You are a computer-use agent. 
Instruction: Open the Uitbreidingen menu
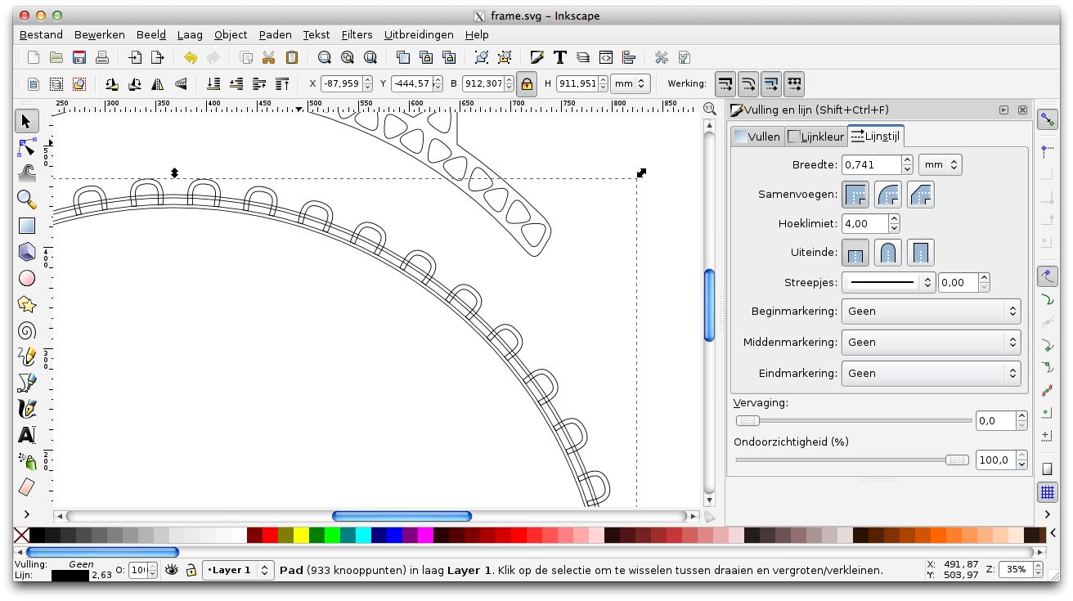(x=419, y=34)
